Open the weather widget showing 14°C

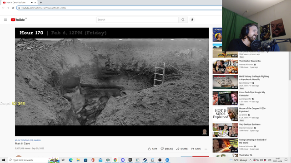click(x=238, y=160)
